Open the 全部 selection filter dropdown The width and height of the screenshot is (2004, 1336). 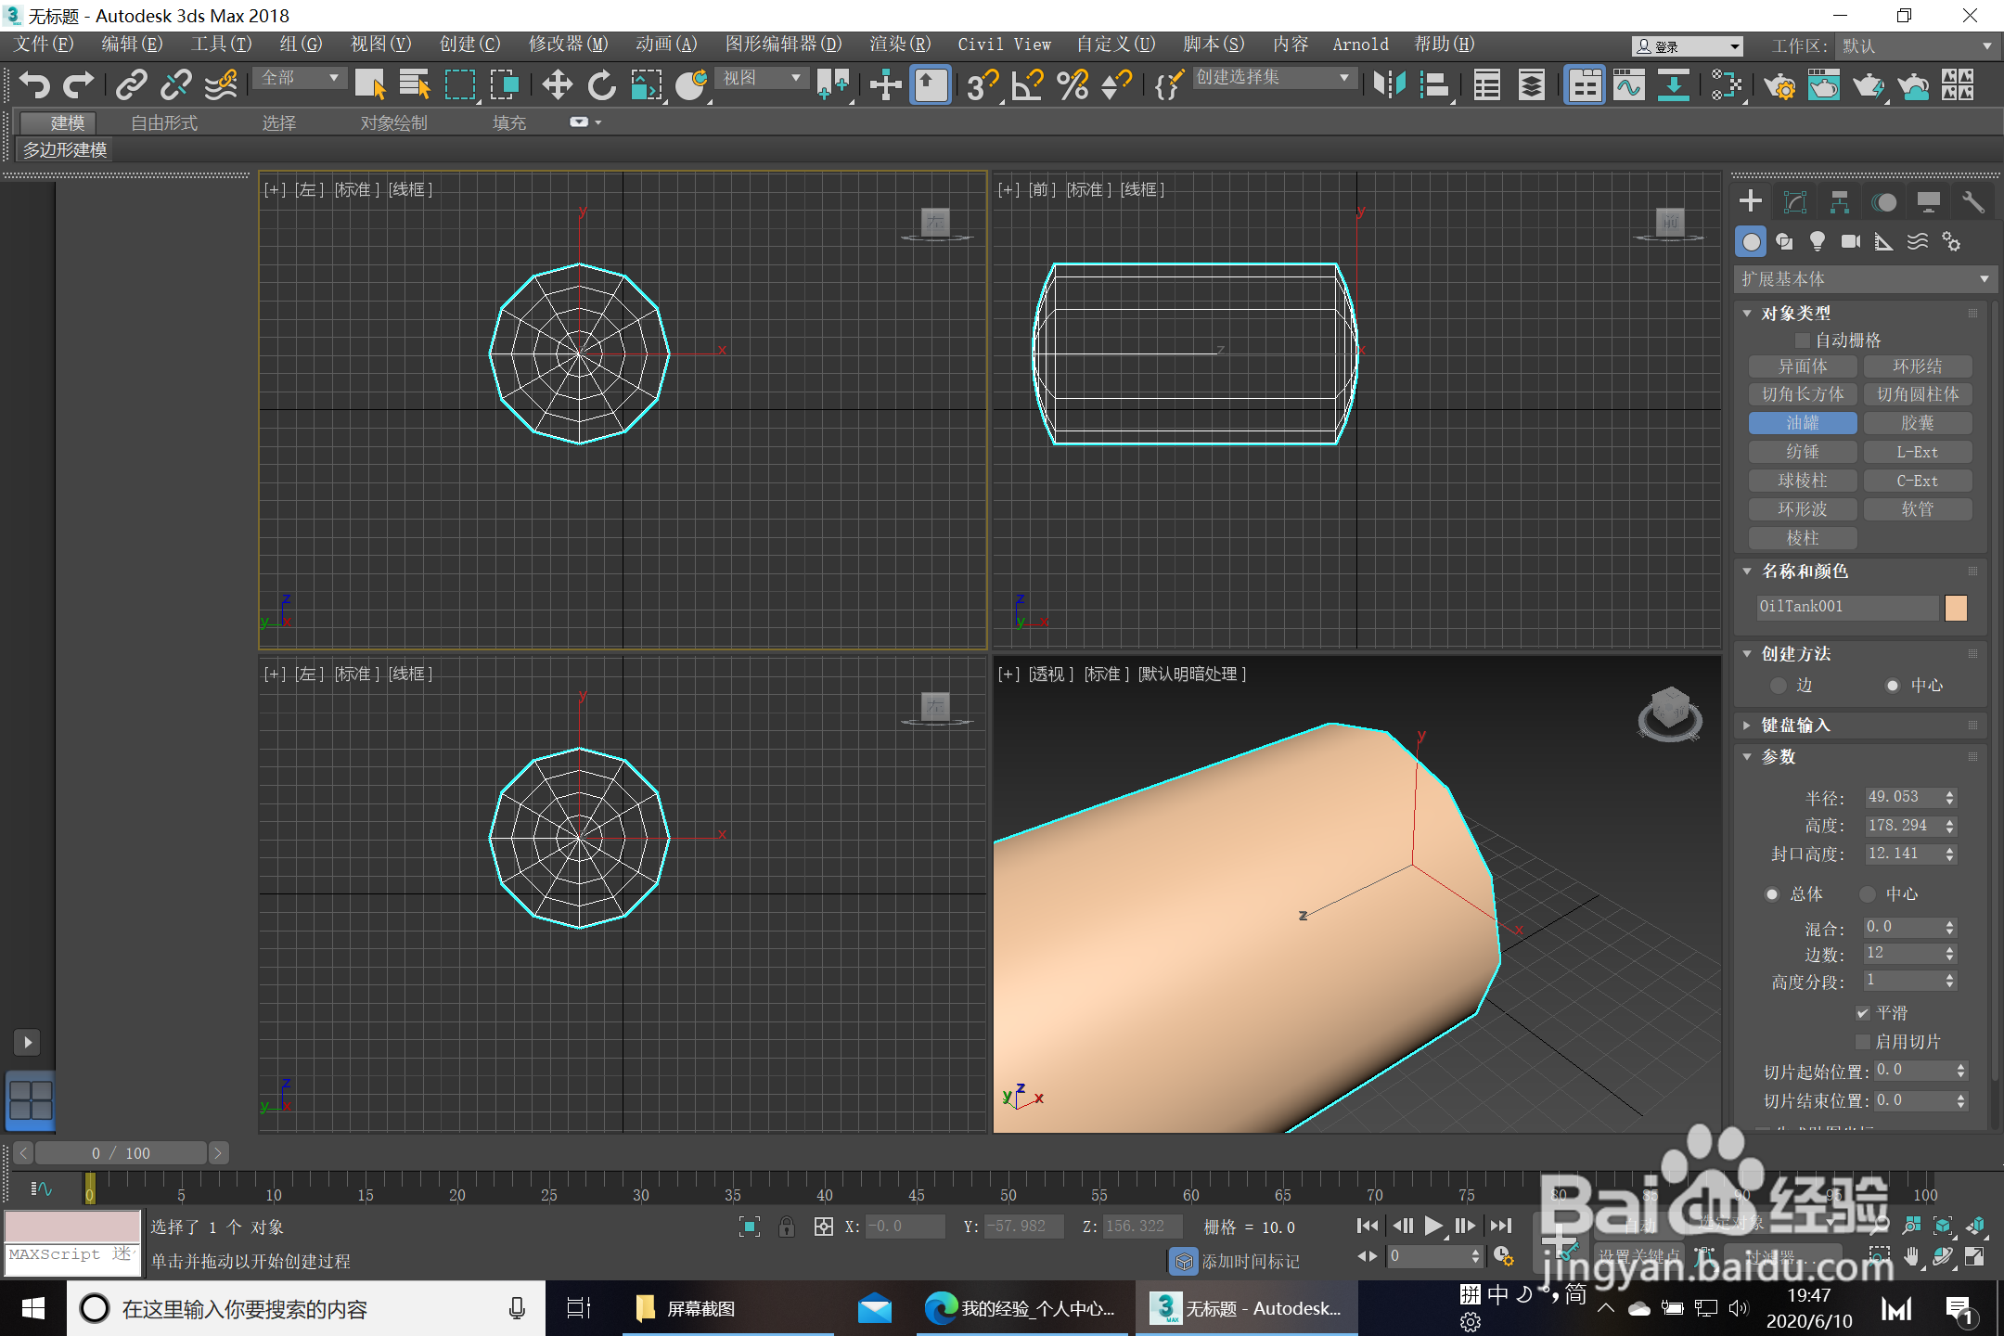(300, 79)
